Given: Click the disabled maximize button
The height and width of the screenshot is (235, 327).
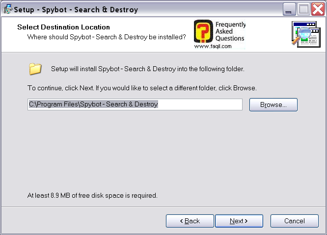Looking at the screenshot, I should [x=303, y=9].
